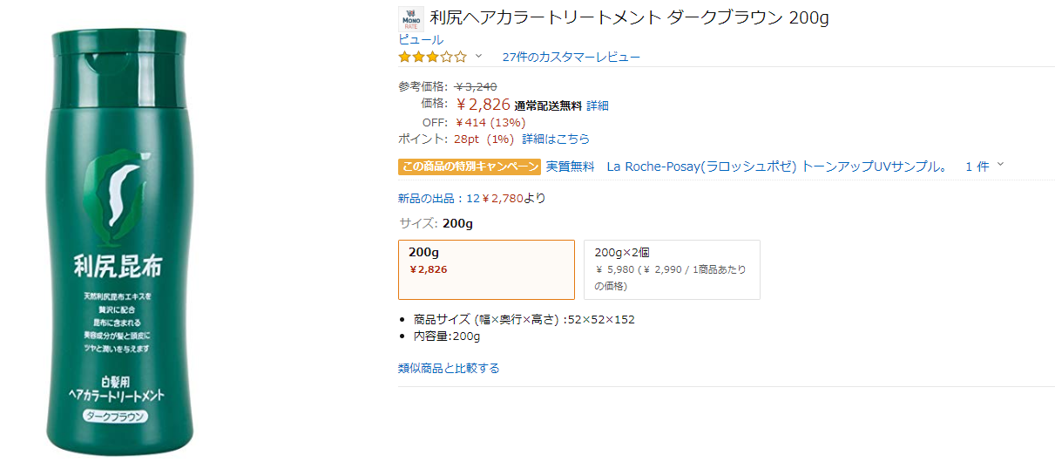This screenshot has height=469, width=1055.
Task: Select the 200g×2個 size option
Action: 671,269
